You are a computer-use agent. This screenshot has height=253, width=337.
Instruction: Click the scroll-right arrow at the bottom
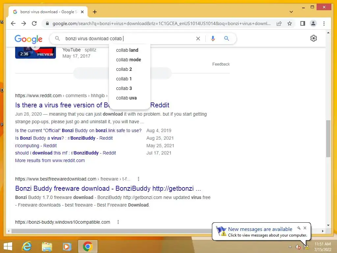[323, 231]
